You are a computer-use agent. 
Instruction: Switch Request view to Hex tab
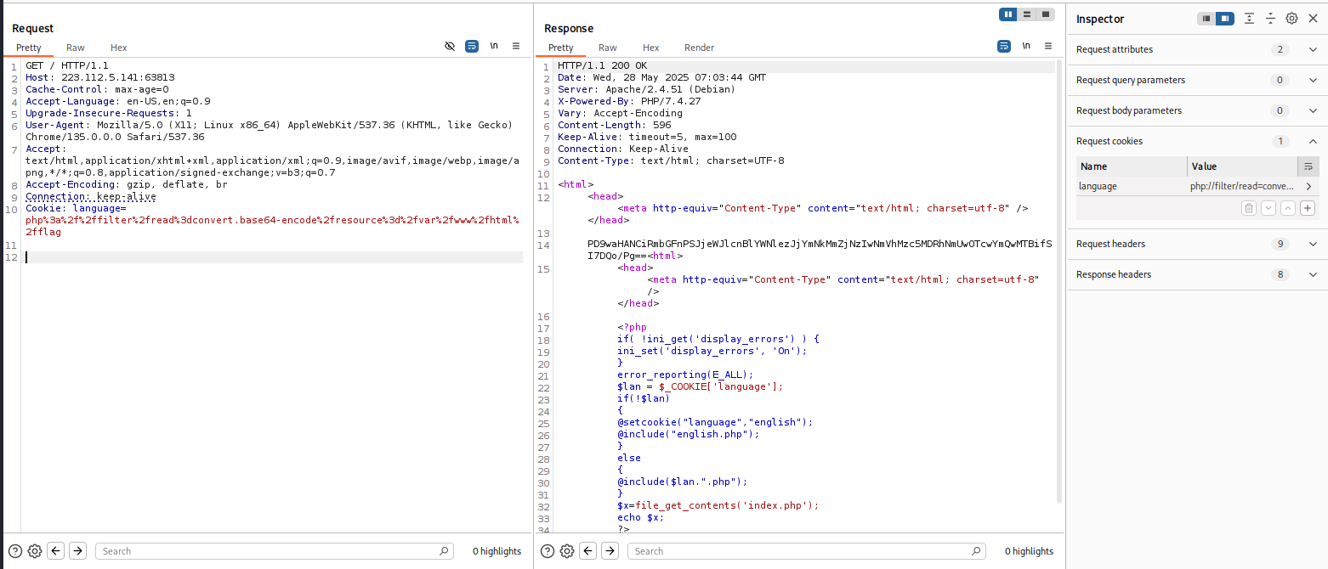(x=118, y=48)
